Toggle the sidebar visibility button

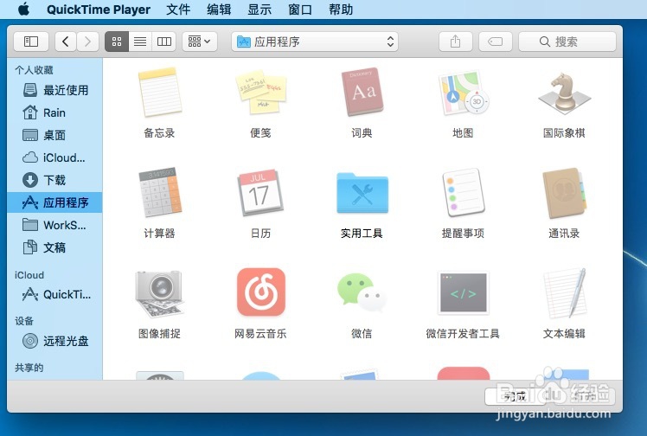coord(31,42)
